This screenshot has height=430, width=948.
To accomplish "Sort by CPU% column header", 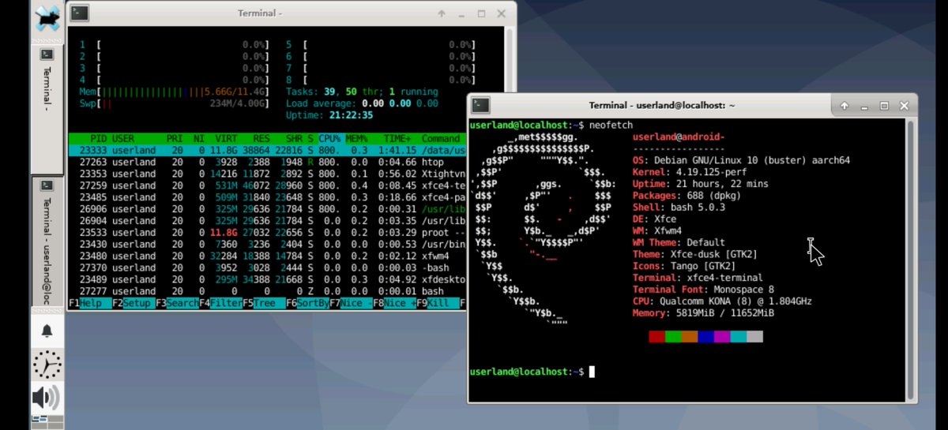I will (329, 138).
